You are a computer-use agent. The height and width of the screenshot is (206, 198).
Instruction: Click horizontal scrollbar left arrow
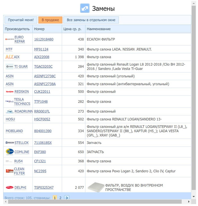pyautogui.click(x=6, y=201)
